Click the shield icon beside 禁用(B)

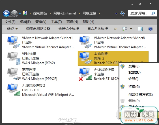(123, 66)
